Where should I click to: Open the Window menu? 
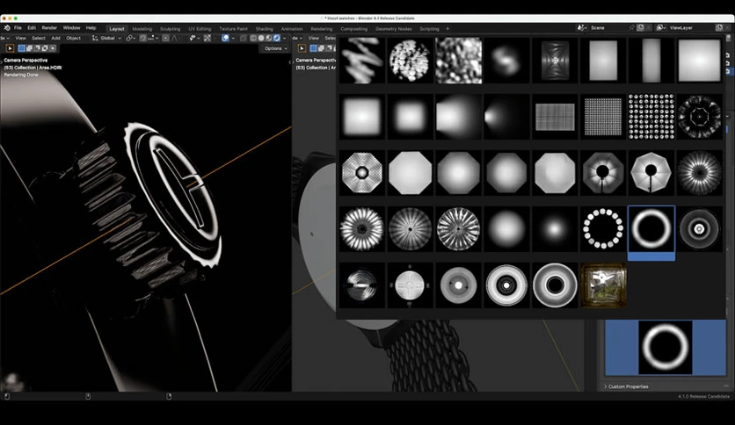click(72, 28)
